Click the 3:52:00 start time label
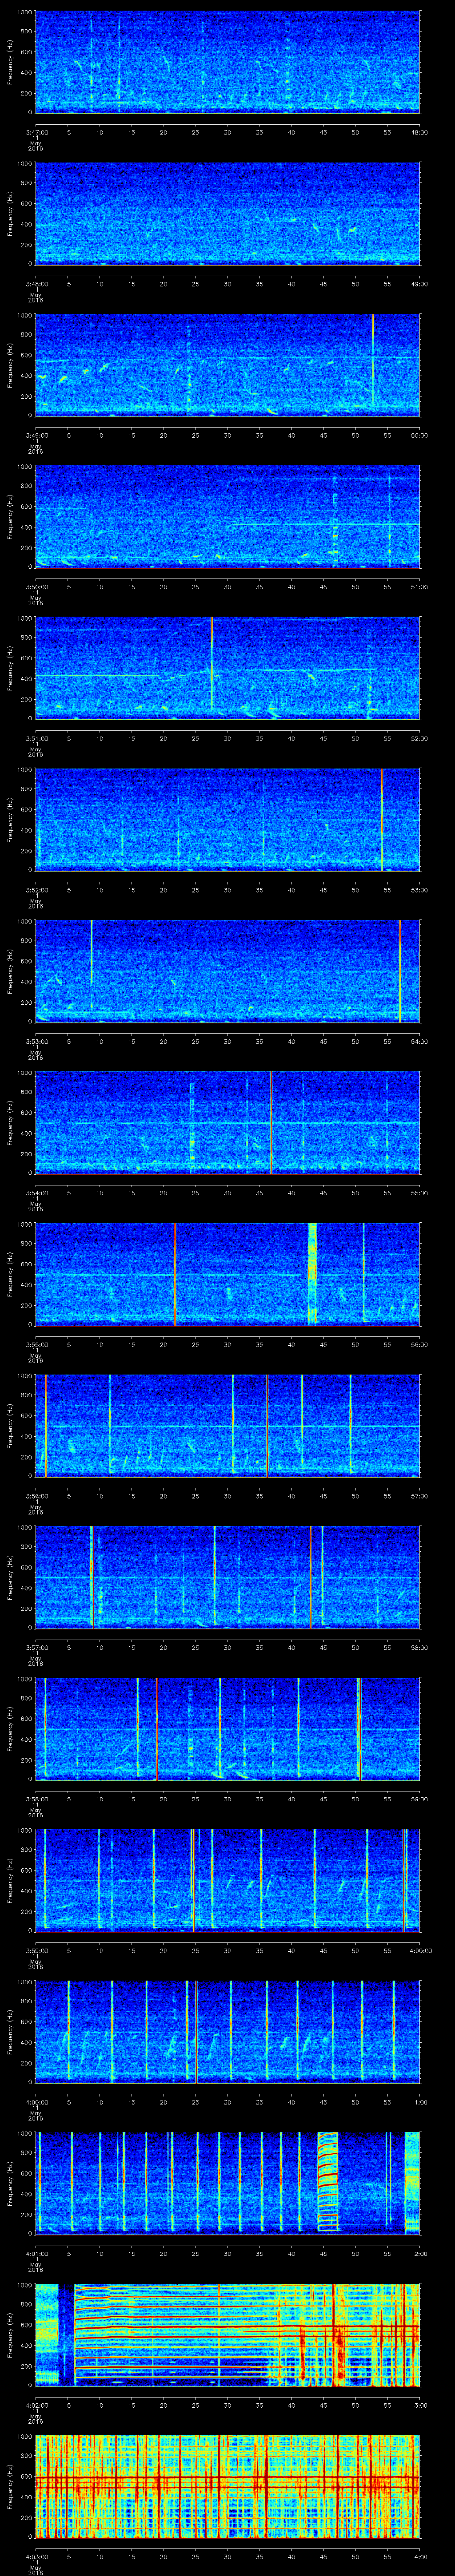 36,890
